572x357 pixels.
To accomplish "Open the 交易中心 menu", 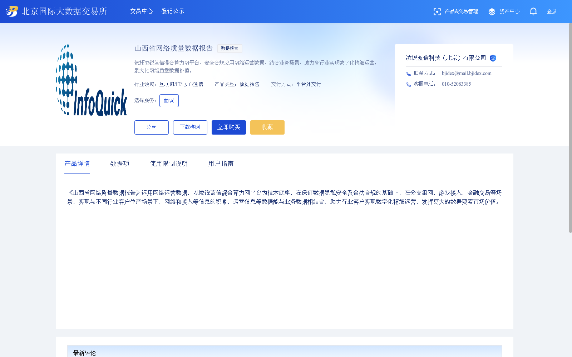I will tap(142, 11).
